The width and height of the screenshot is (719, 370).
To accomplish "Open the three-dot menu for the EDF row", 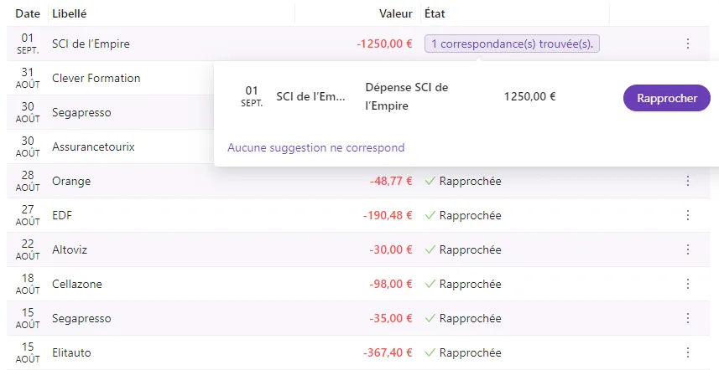I will tap(687, 215).
